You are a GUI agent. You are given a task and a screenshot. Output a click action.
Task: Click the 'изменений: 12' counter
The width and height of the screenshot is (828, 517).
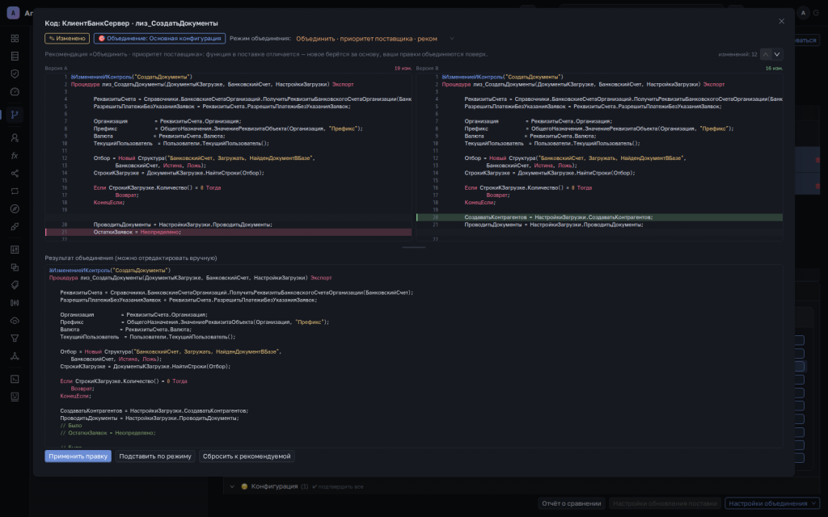tap(737, 54)
